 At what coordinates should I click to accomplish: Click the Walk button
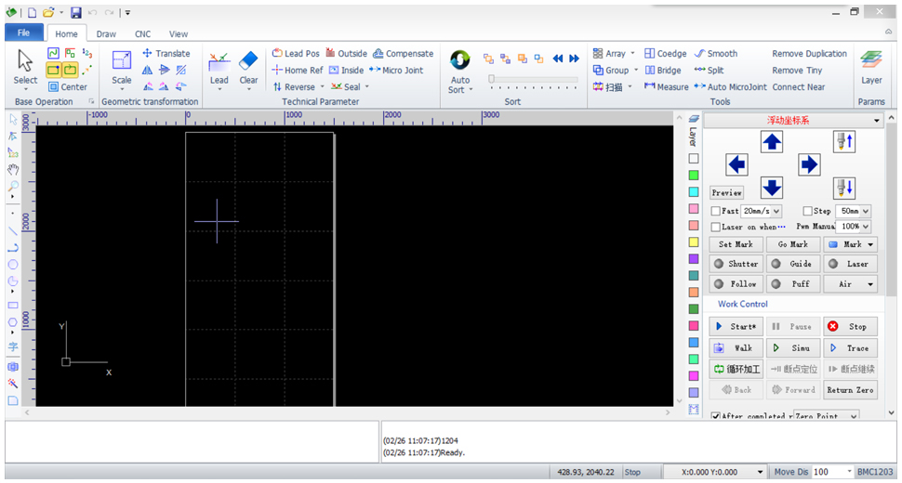tap(736, 348)
